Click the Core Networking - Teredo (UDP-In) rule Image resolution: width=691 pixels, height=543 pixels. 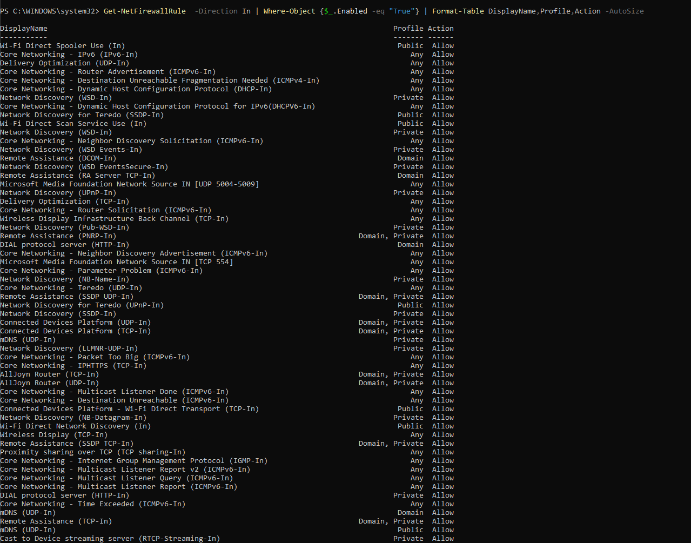coord(71,288)
